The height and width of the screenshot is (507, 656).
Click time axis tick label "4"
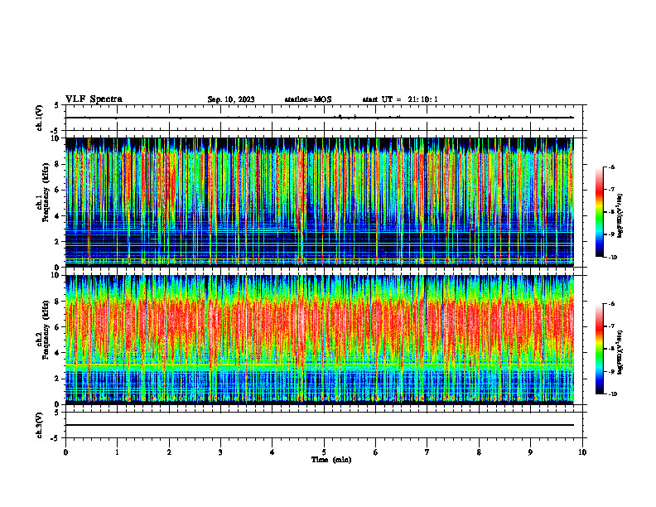click(273, 452)
